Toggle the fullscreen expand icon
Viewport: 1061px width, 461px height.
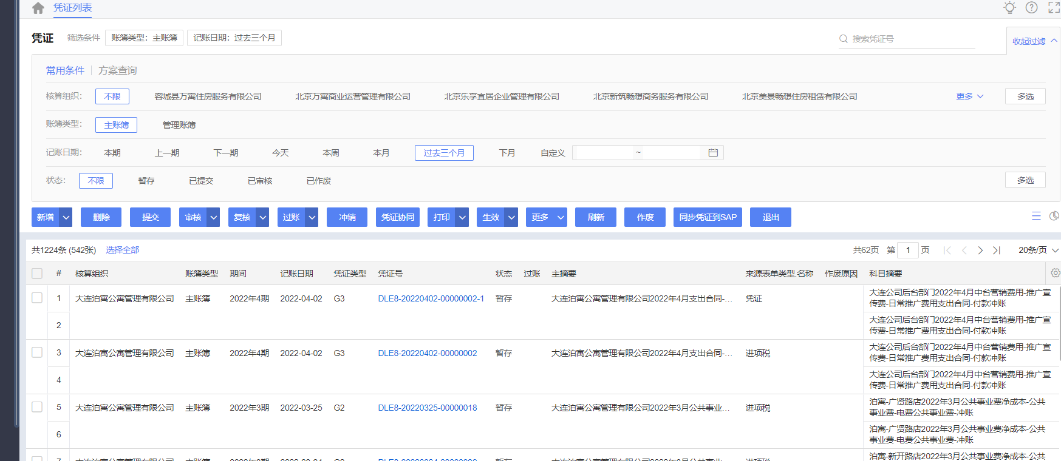pos(1054,7)
